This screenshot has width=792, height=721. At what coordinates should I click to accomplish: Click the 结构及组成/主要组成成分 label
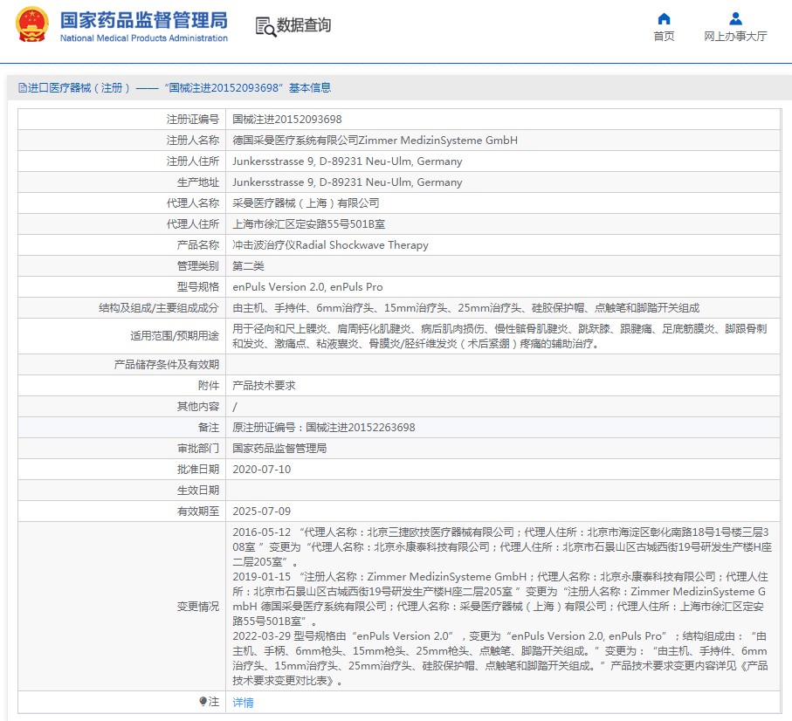point(159,308)
